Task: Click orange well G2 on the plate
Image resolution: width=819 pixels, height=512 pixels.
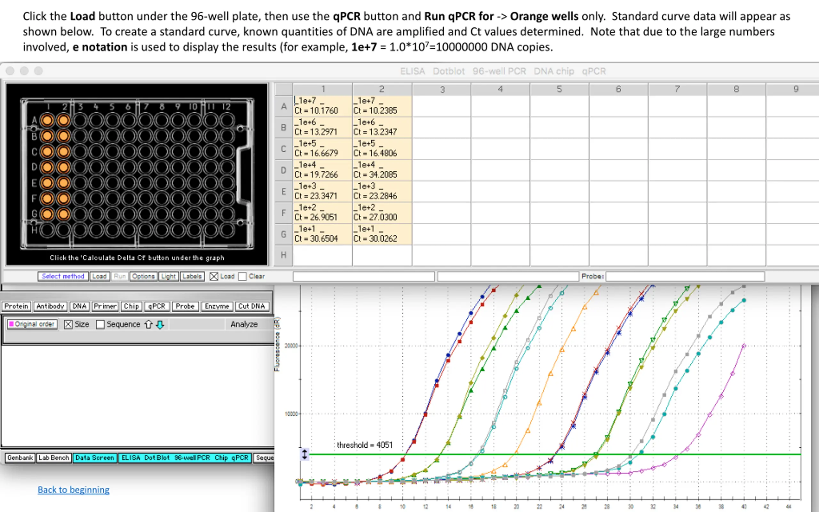Action: click(63, 214)
